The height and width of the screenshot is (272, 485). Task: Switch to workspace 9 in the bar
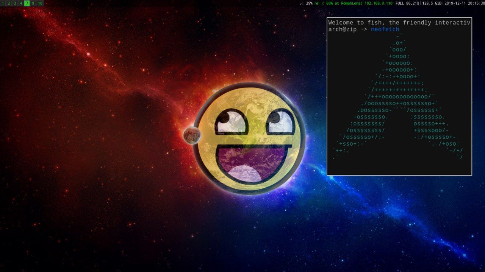33,3
